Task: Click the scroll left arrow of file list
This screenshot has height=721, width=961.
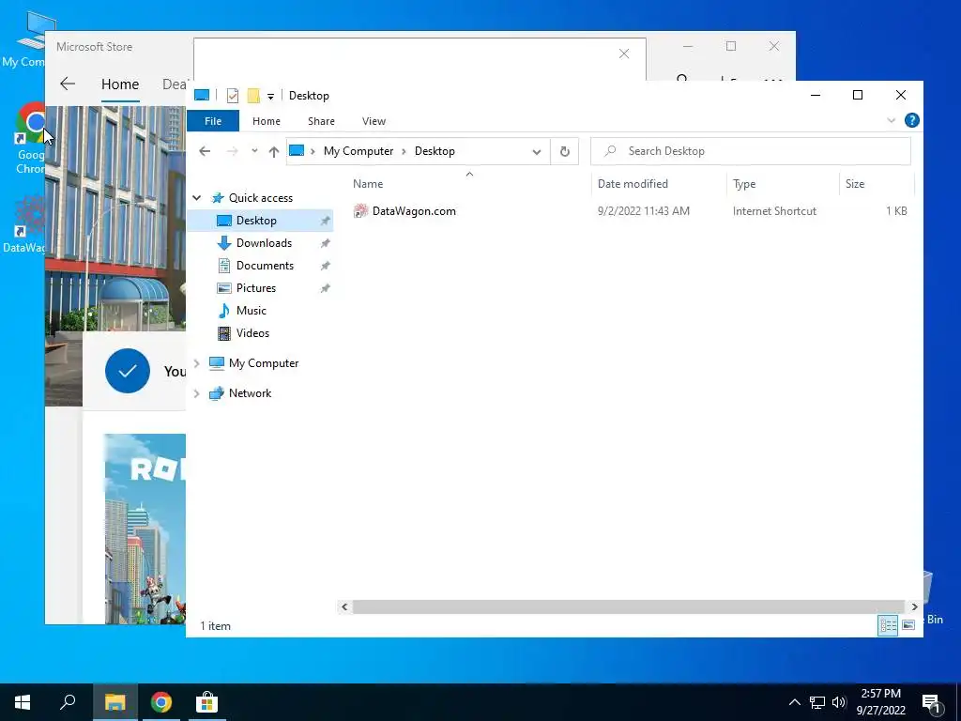Action: (344, 607)
